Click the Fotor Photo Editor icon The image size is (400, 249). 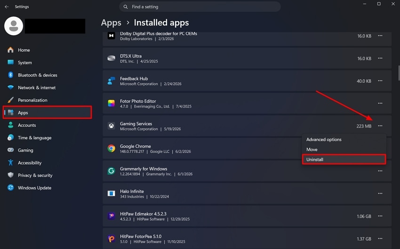[x=111, y=103]
